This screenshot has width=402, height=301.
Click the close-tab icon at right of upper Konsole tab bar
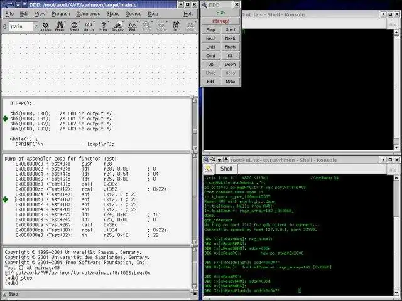pyautogui.click(x=392, y=24)
